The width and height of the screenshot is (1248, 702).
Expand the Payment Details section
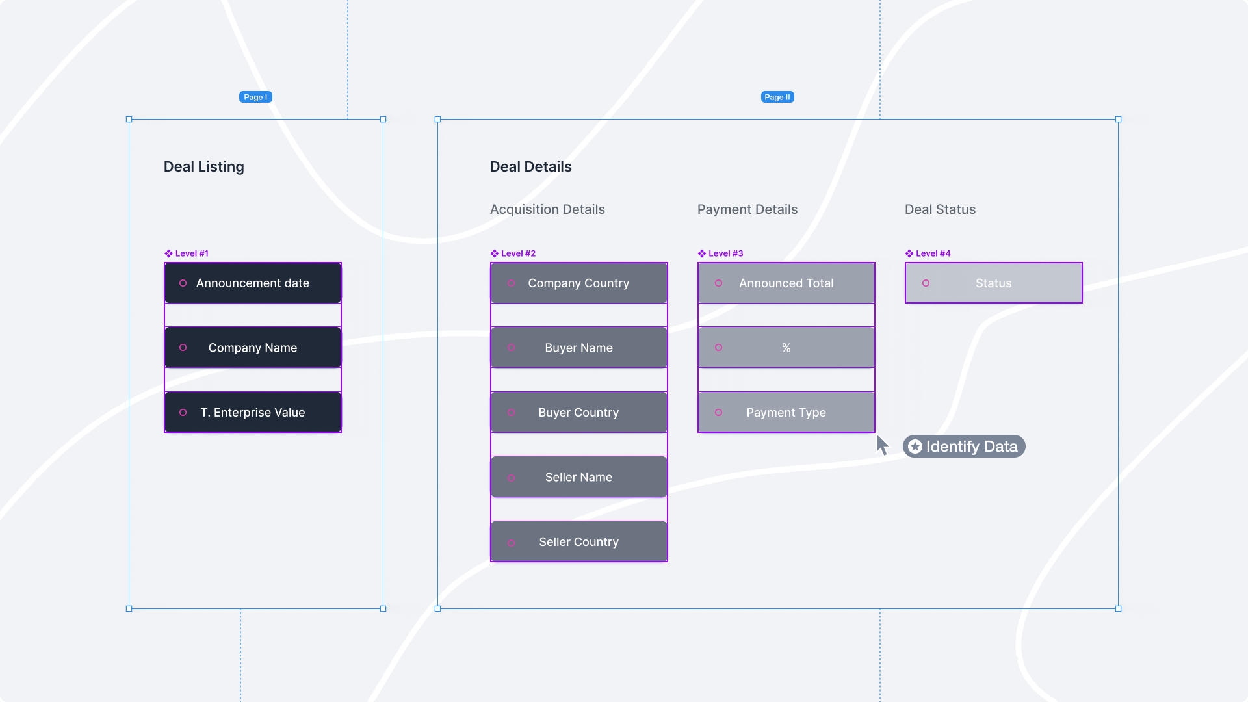click(747, 209)
